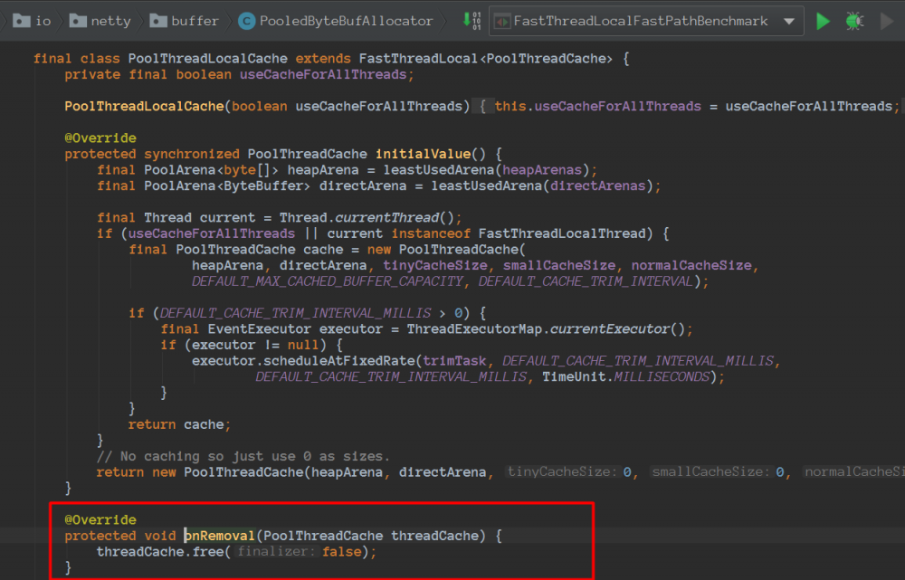Click the icon inside the run configuration box
The width and height of the screenshot is (905, 580).
click(x=503, y=20)
